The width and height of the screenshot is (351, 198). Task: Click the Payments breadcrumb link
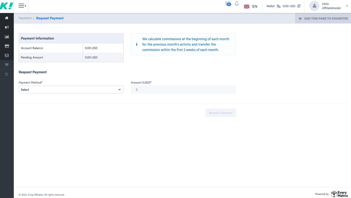coord(25,18)
